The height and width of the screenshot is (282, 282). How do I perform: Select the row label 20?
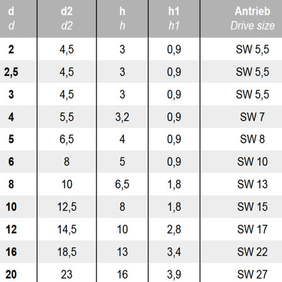11,274
